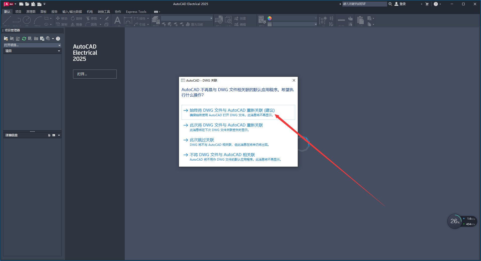Toggle details panel to preview image view
Image resolution: width=481 pixels, height=261 pixels.
coord(54,135)
